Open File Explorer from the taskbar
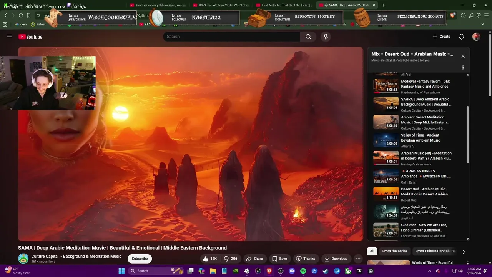The image size is (492, 277). click(213, 271)
